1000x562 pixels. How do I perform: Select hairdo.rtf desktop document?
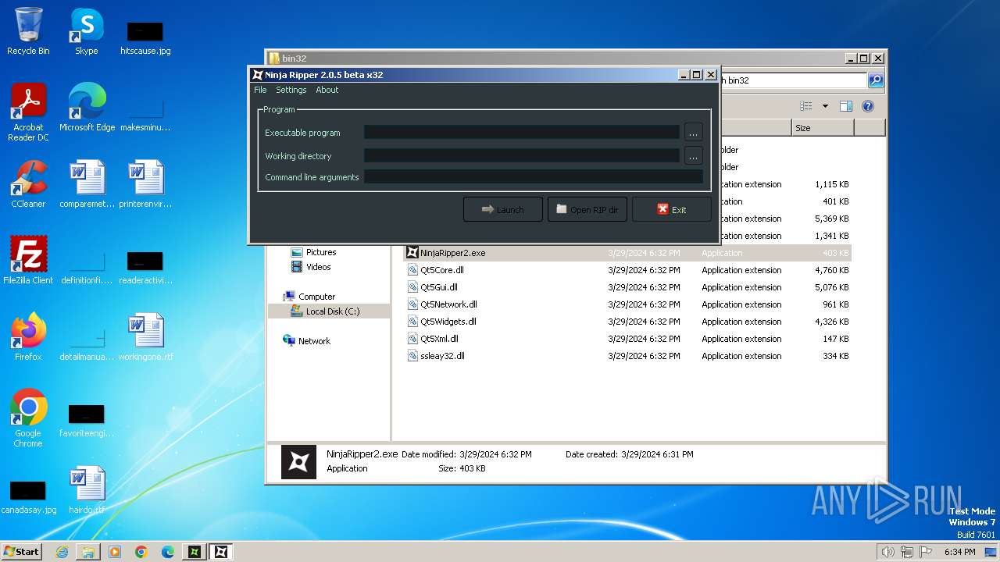87,490
